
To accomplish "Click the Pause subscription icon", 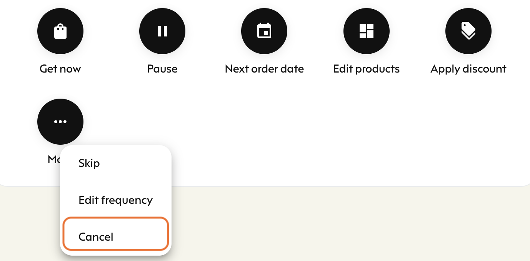I will tap(162, 31).
